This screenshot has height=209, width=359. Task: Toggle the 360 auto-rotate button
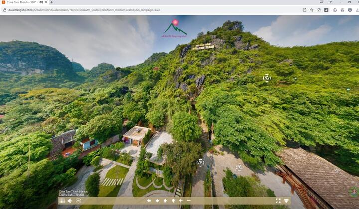[79, 201]
